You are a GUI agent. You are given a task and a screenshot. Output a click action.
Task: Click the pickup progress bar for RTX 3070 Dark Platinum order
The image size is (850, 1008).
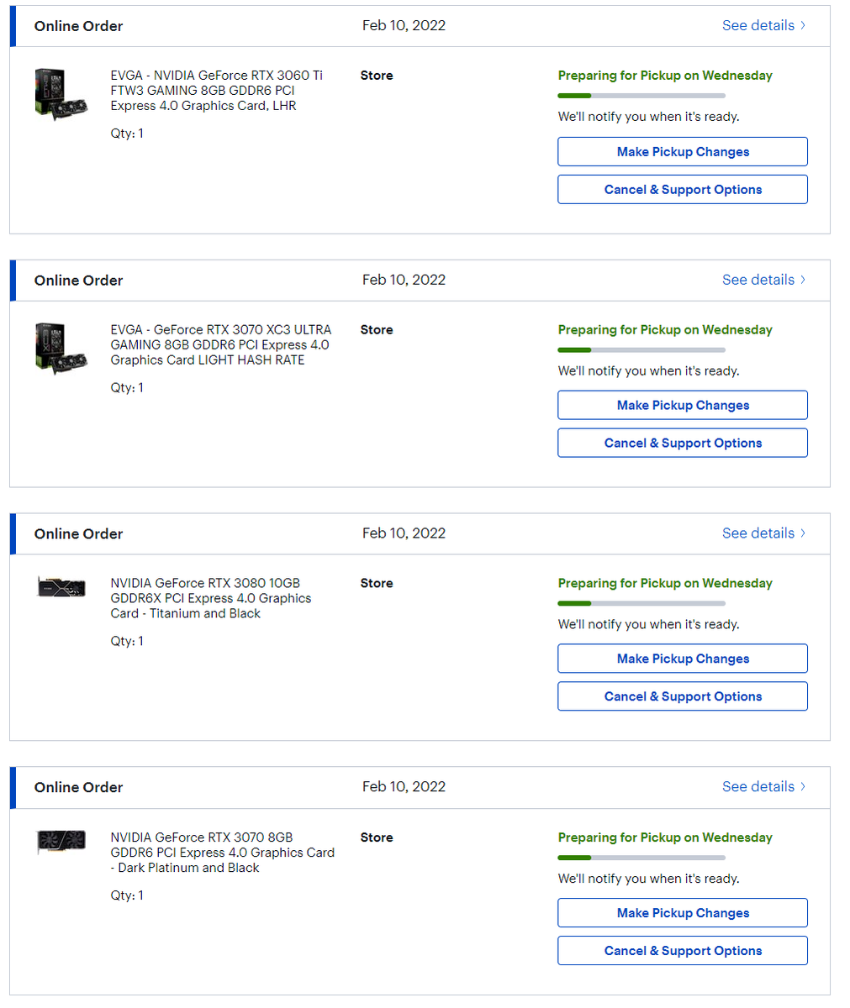[x=641, y=858]
